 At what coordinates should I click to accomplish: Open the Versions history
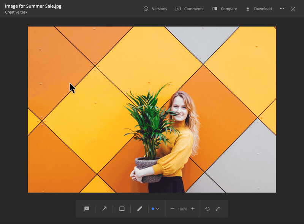pos(155,9)
